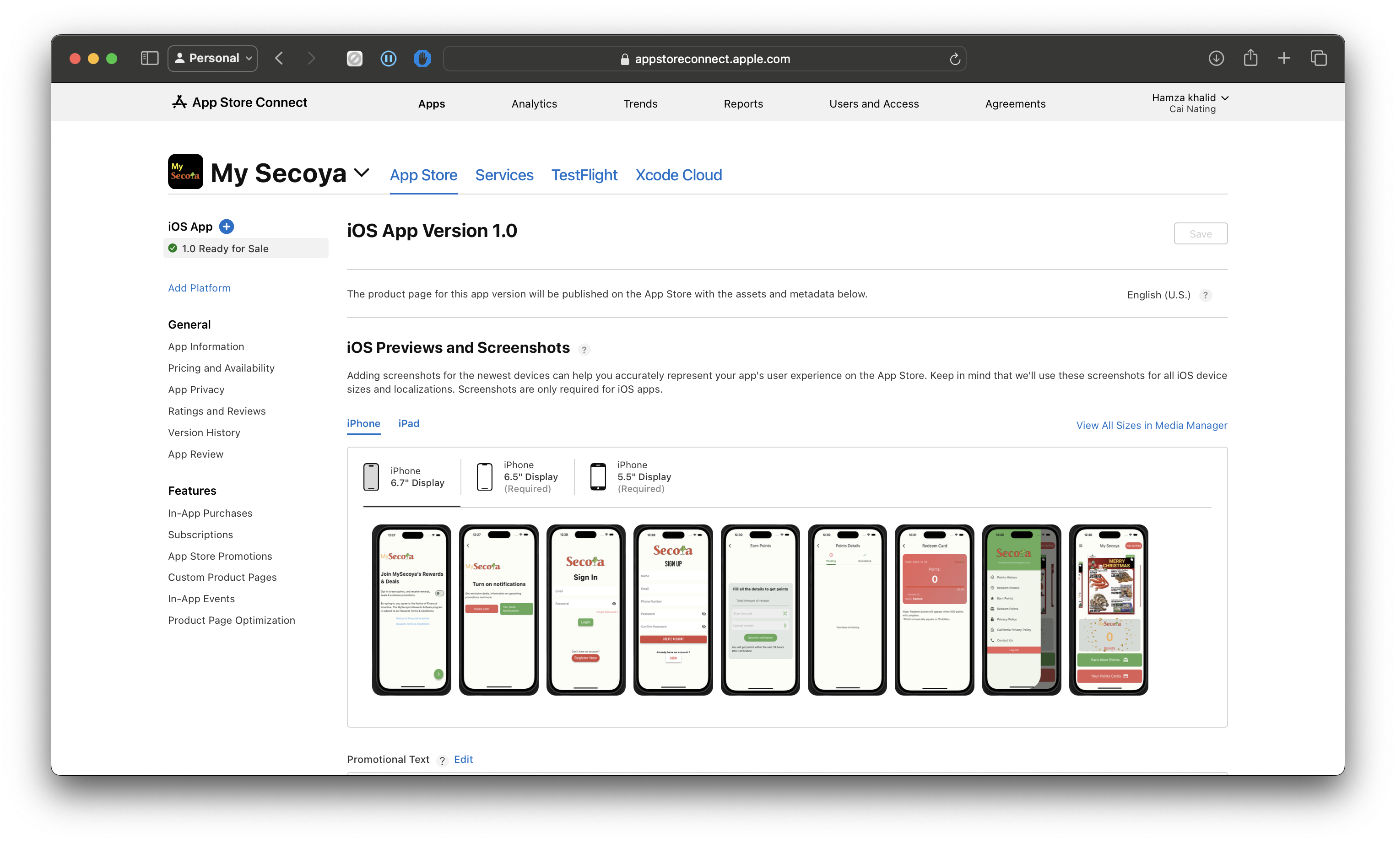Click the appstoreconnect.apple.com address bar
The width and height of the screenshot is (1396, 843).
click(x=704, y=59)
